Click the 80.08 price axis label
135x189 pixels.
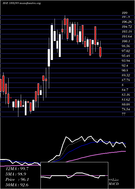(x=126, y=104)
